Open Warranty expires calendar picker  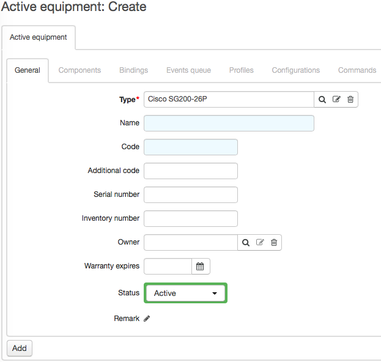(200, 266)
